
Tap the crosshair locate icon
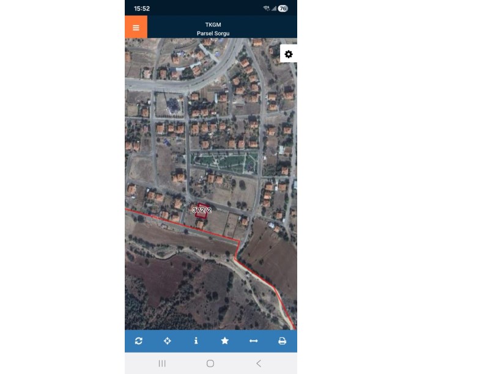click(168, 341)
